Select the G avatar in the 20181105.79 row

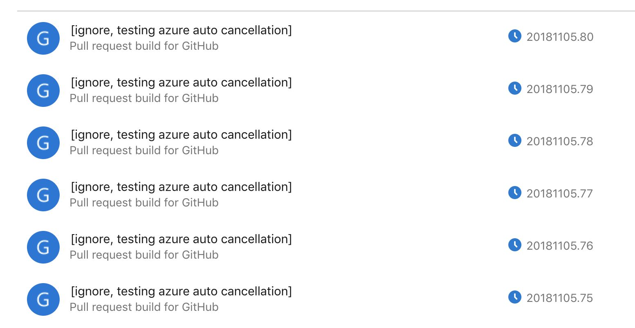point(43,91)
